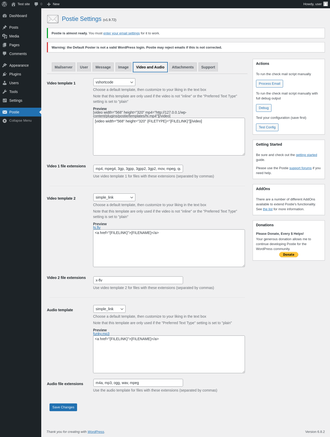Click the Version 6.8.2 footer text
The width and height of the screenshot is (330, 437).
315,432
